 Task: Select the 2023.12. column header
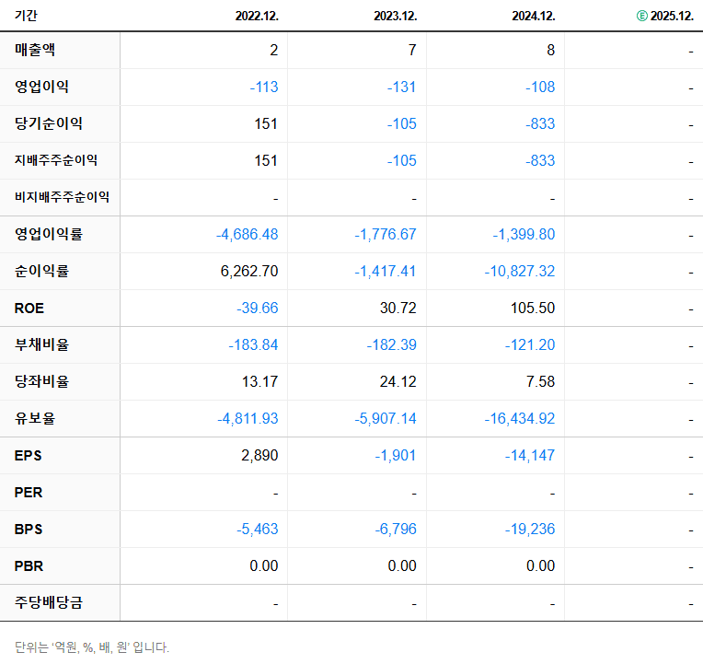[396, 17]
